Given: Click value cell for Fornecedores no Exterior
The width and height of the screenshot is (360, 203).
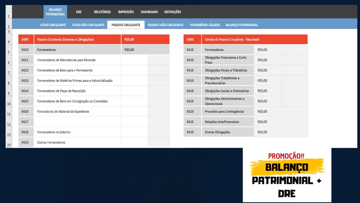Looking at the screenshot, I should 134,132.
